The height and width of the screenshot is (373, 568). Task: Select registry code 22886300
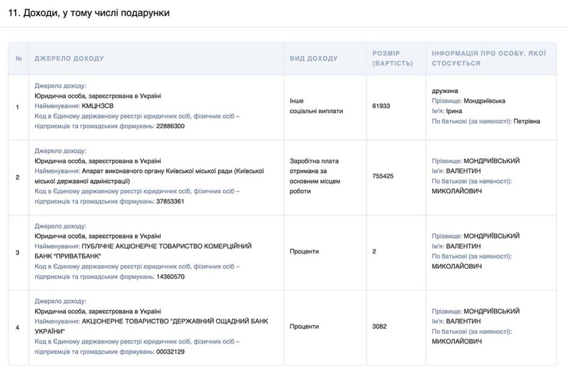(170, 126)
